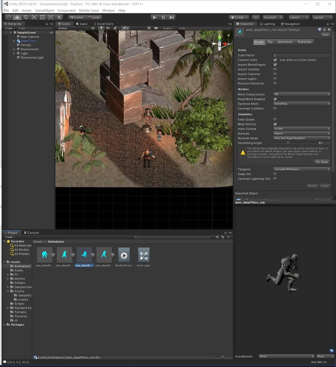Expand dwarf_hero in Hierarchy
The height and width of the screenshot is (367, 336).
14,41
